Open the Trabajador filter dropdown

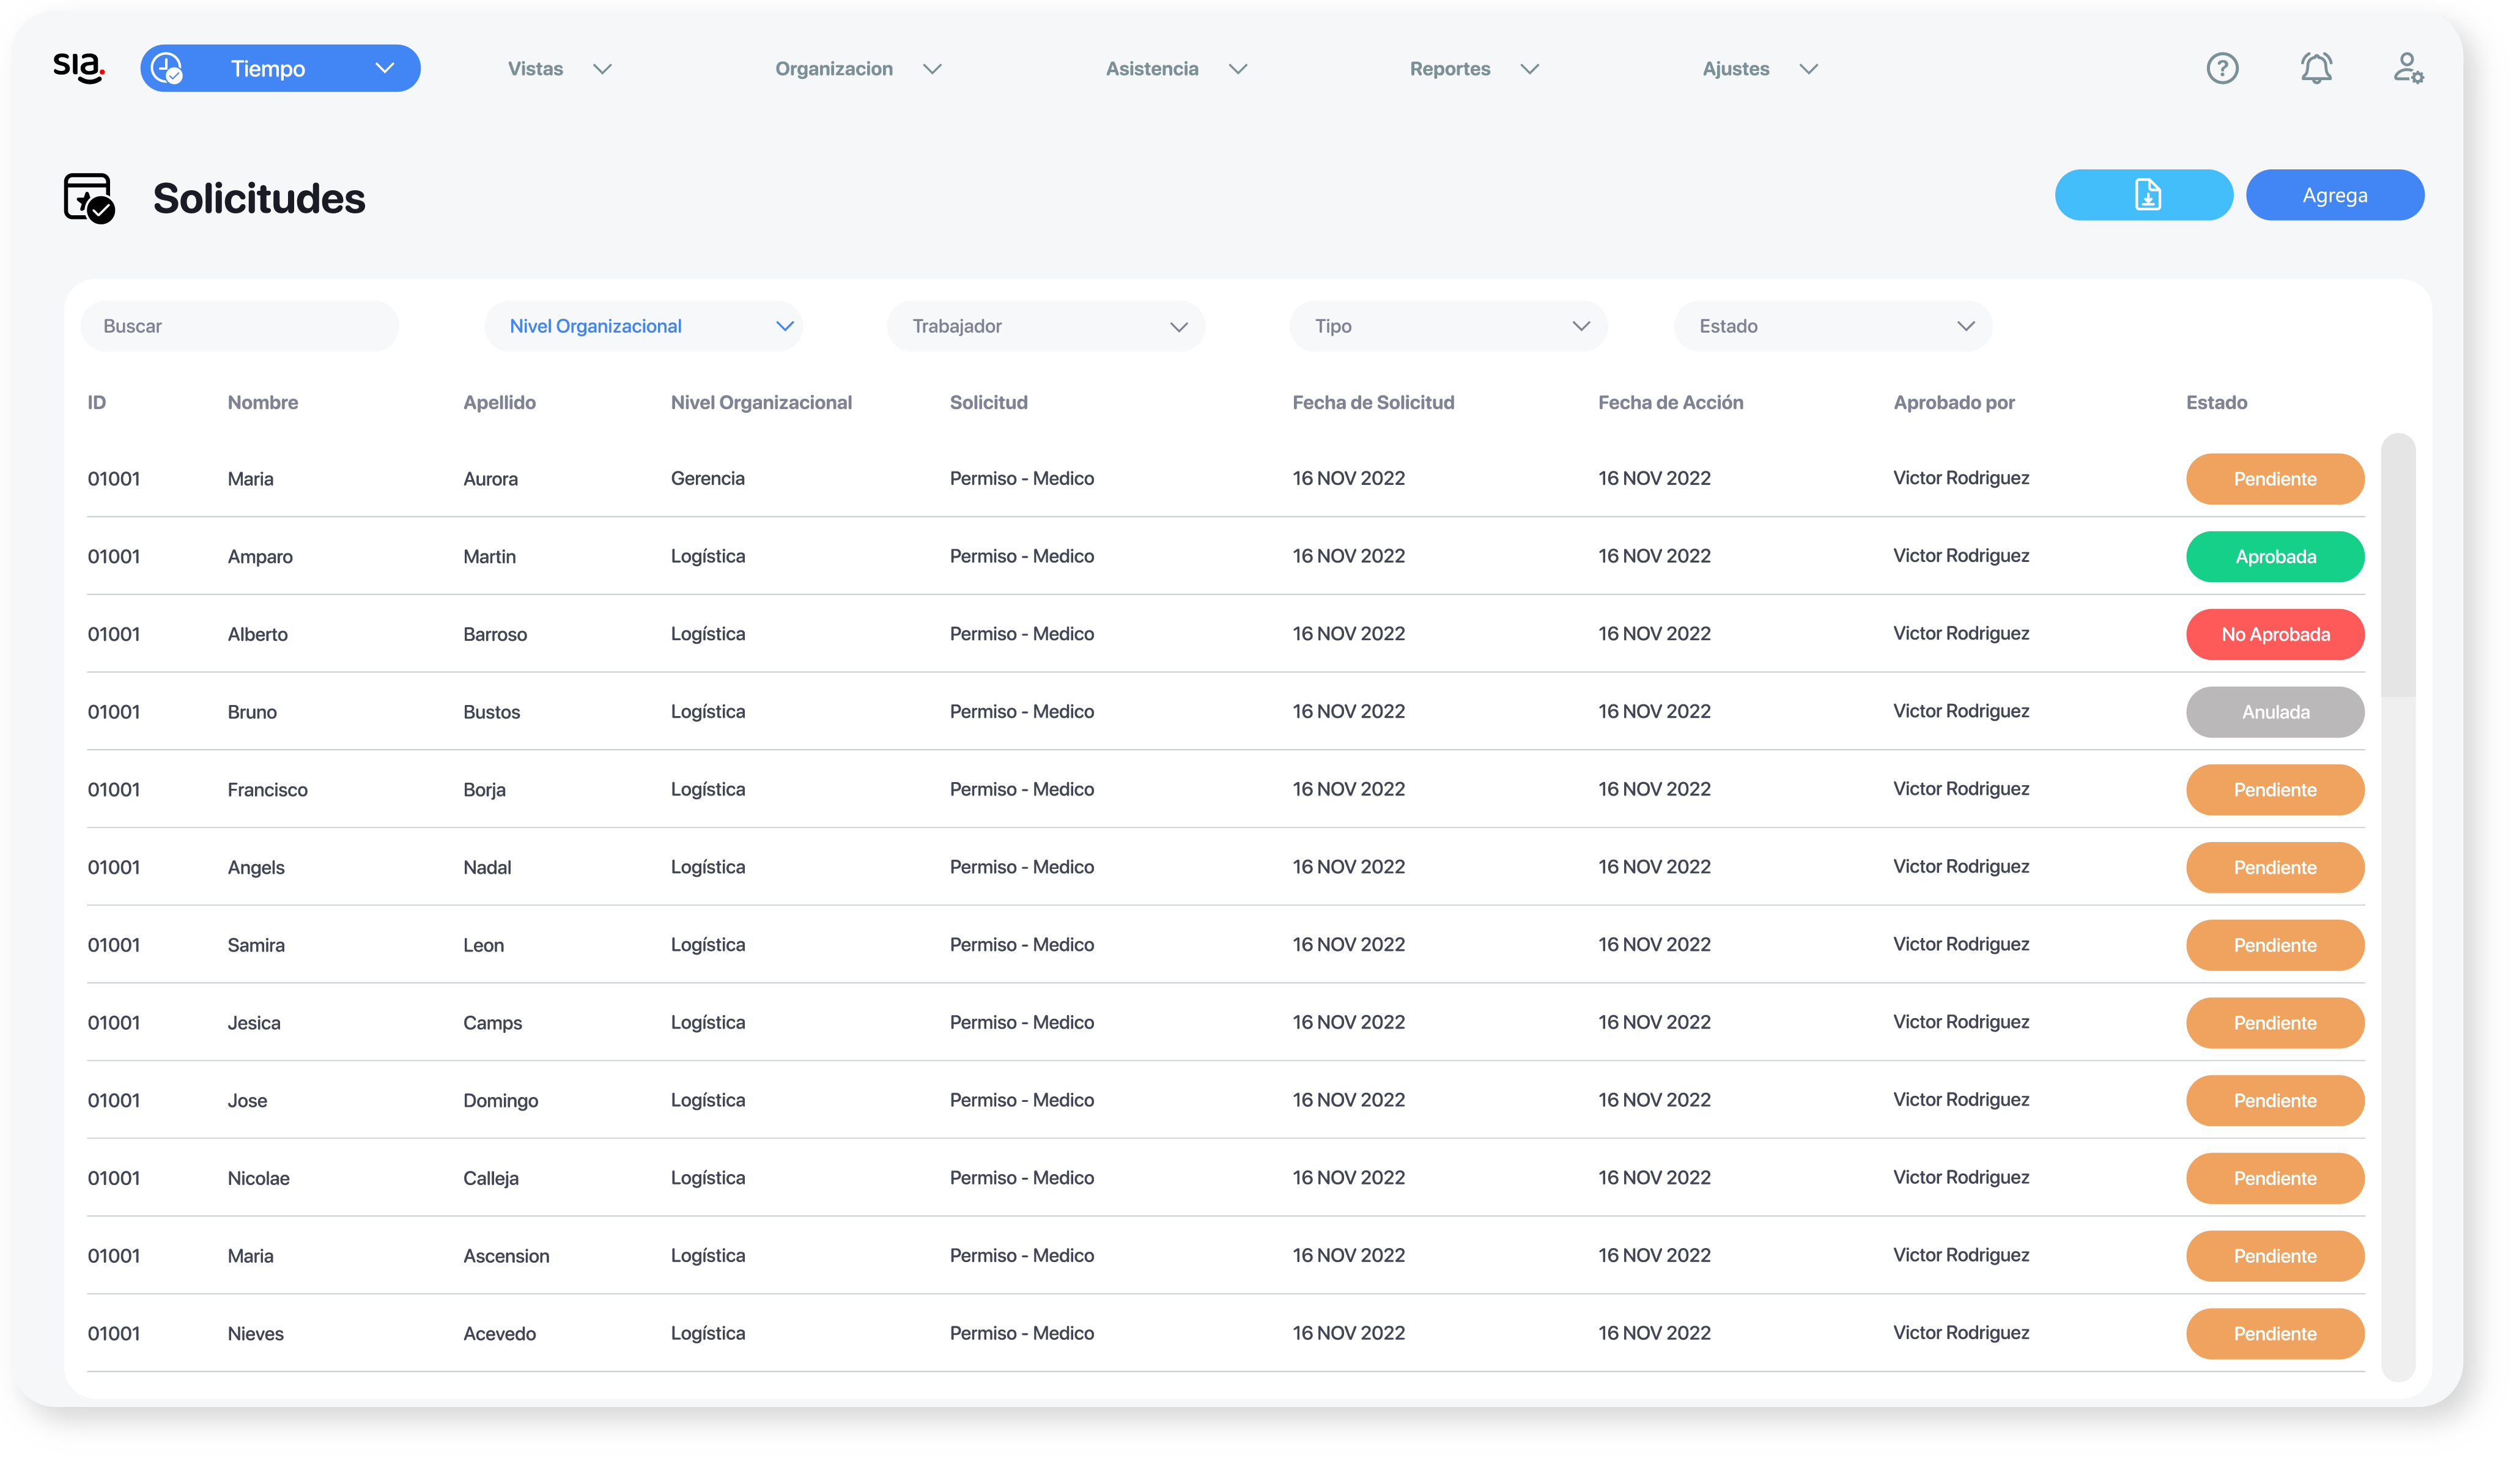point(1045,325)
